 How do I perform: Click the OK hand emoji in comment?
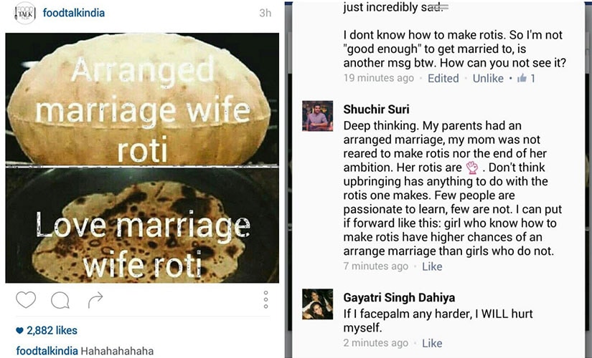[472, 168]
